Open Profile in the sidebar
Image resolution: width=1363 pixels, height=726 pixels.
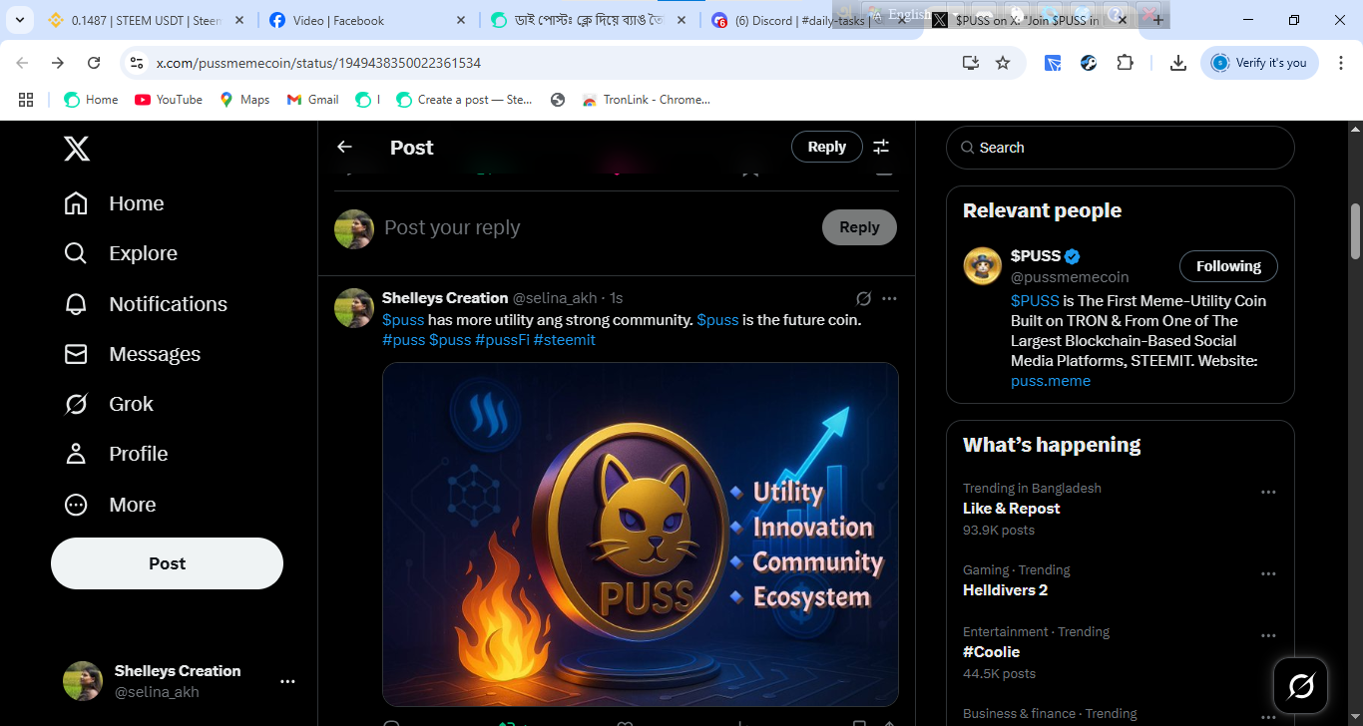(116, 454)
